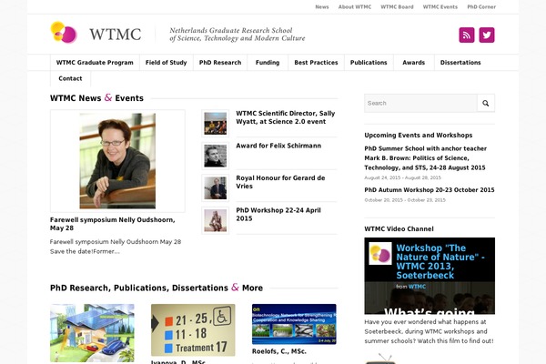This screenshot has width=546, height=364.
Task: Focus the Search input field
Action: click(x=420, y=103)
